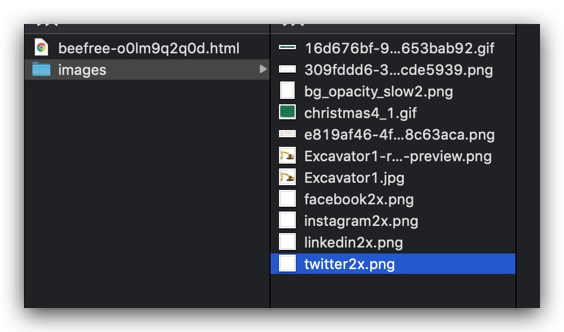Select file e819af46-4f...8c63aca.png
Screen dimensions: 564x332
(399, 134)
